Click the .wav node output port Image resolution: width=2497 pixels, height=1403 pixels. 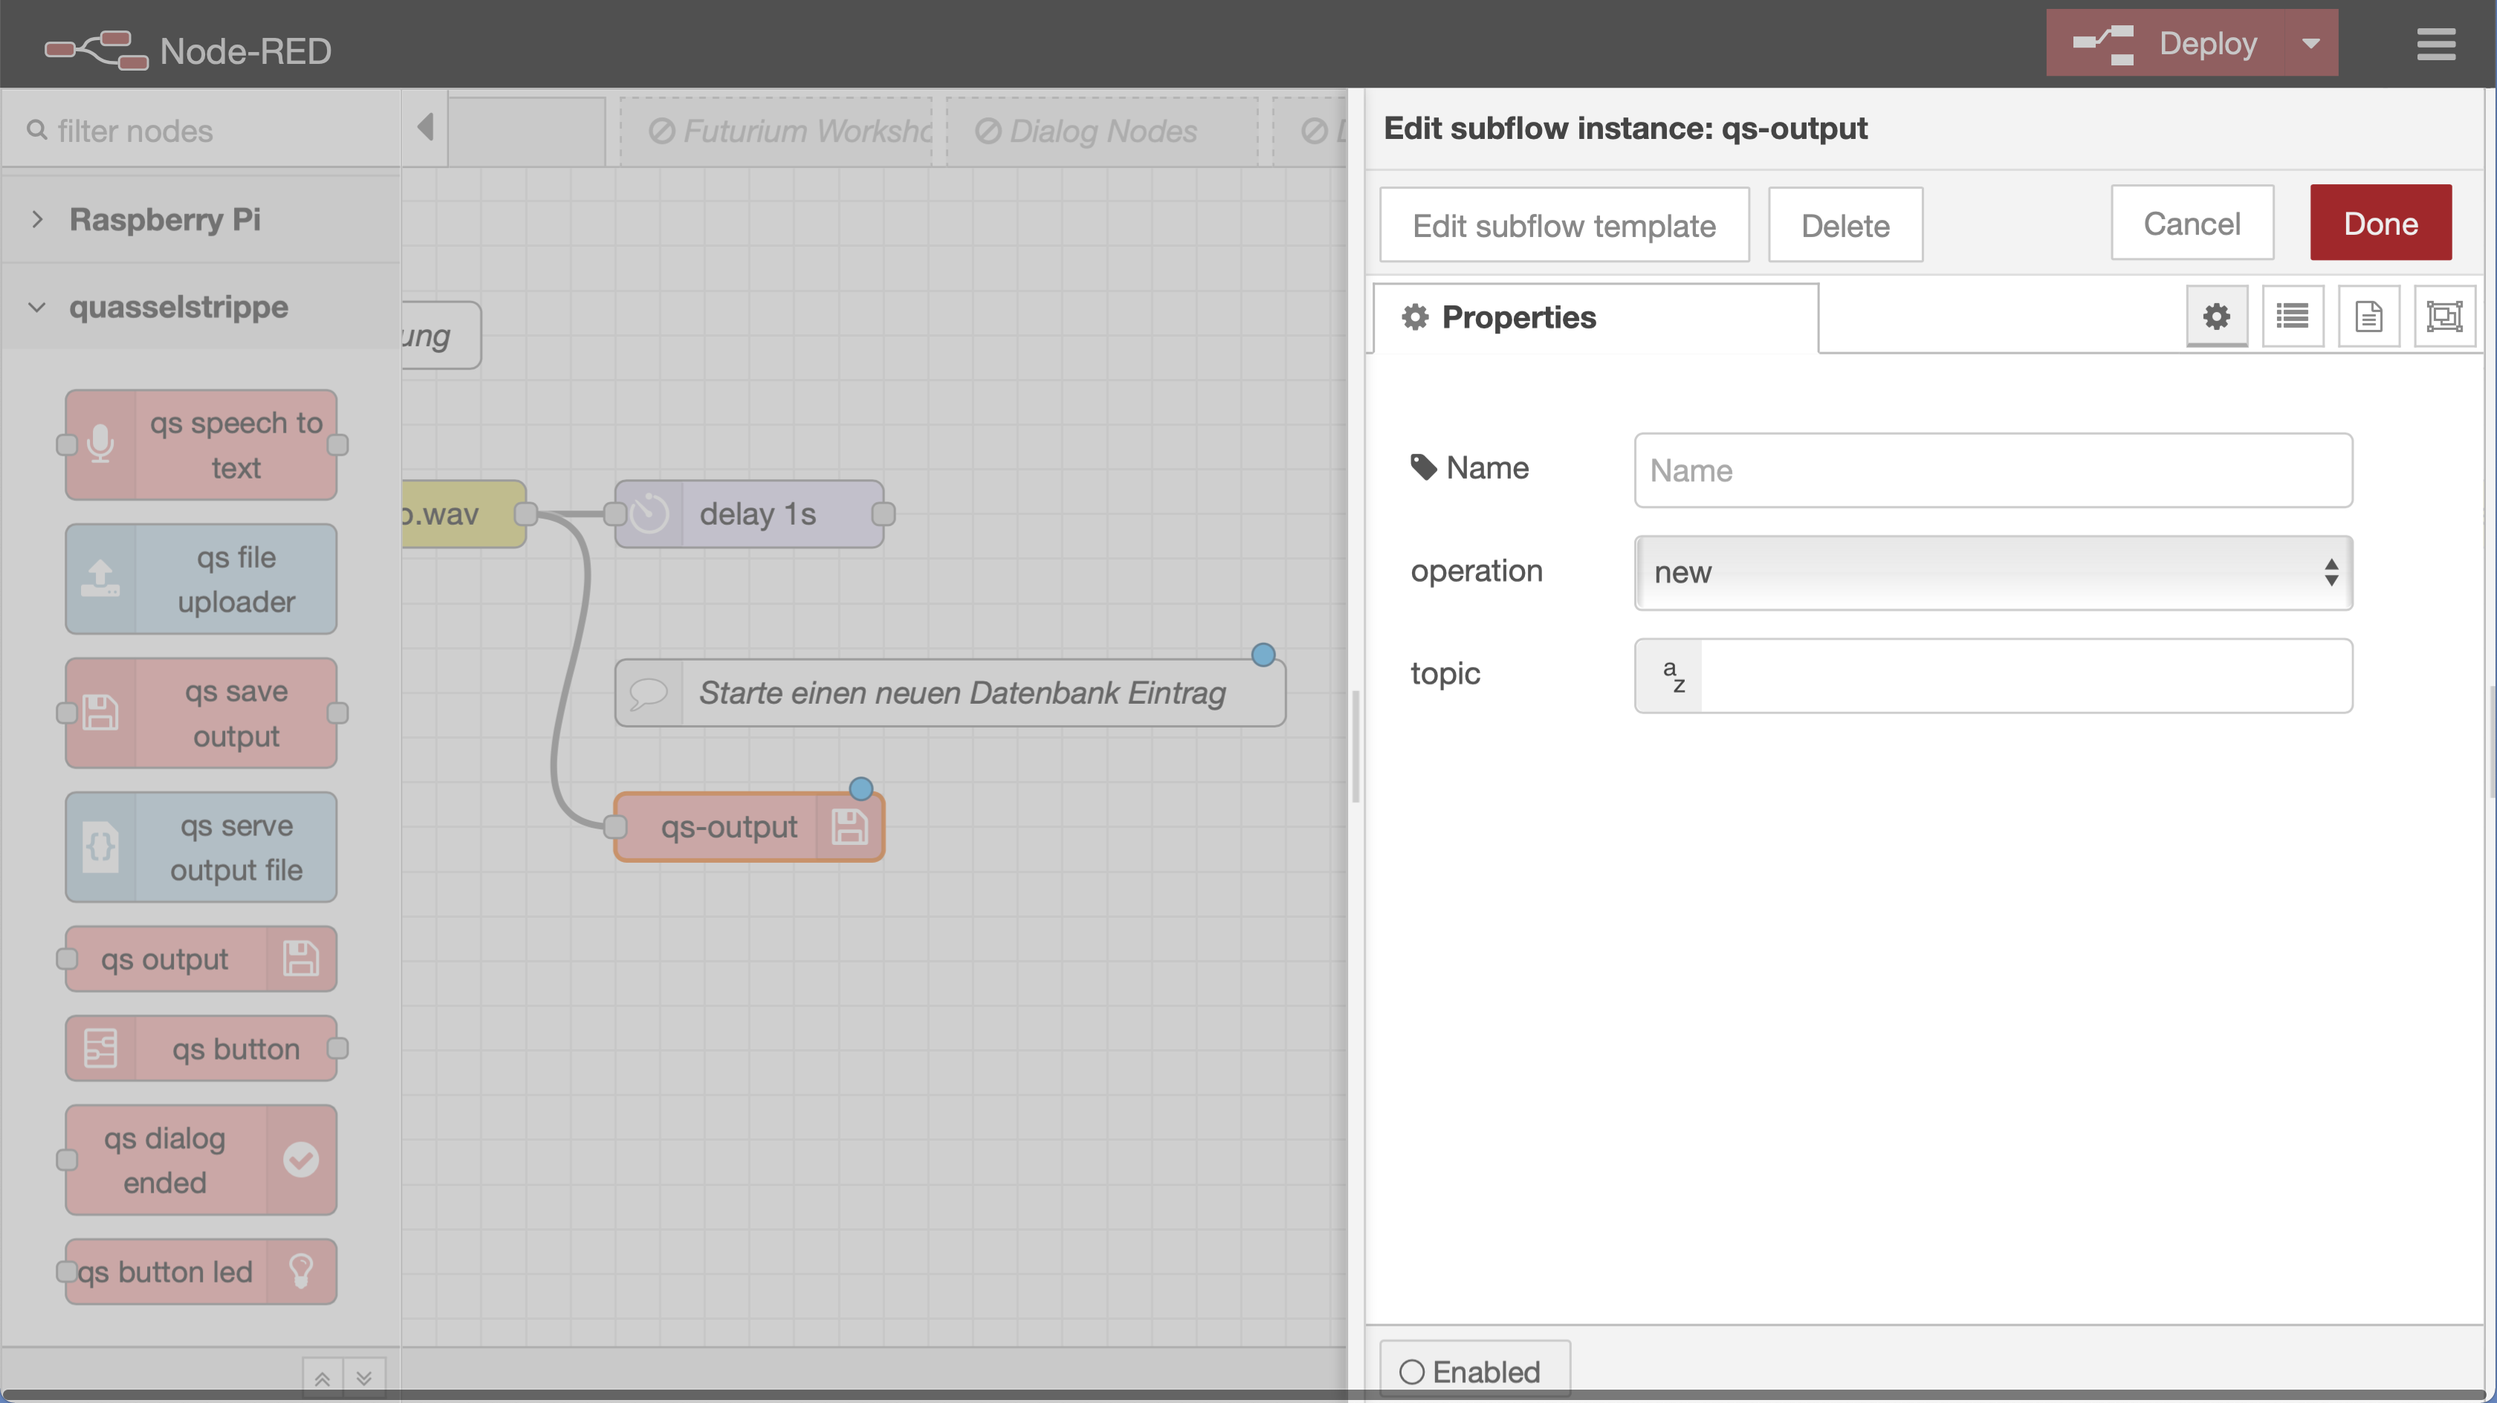point(526,514)
